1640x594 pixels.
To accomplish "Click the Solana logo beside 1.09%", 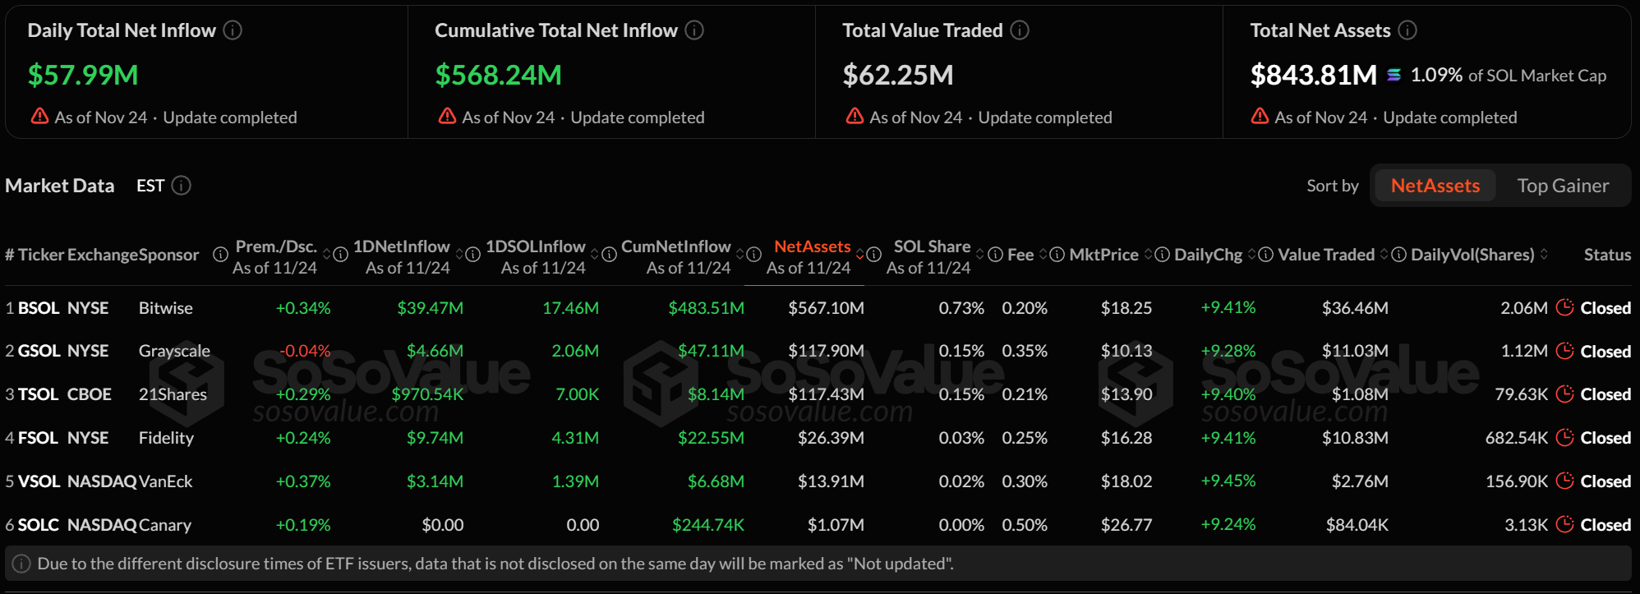I will click(x=1394, y=75).
